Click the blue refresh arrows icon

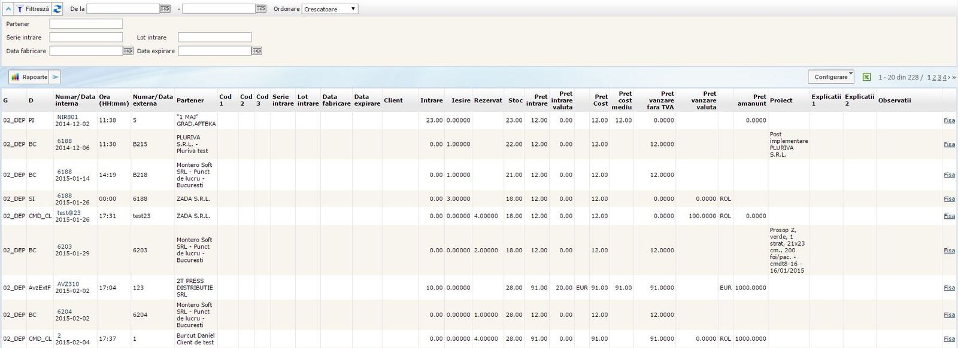point(57,9)
